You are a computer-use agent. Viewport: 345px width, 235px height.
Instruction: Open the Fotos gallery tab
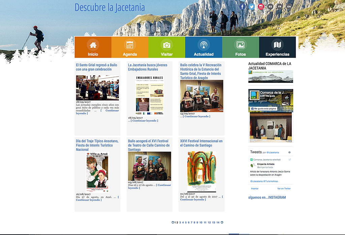(x=241, y=47)
